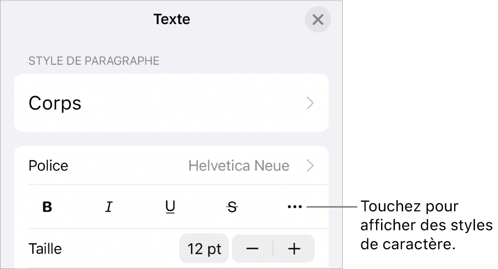Click the divider between minus and plus
This screenshot has width=498, height=269.
(x=273, y=249)
